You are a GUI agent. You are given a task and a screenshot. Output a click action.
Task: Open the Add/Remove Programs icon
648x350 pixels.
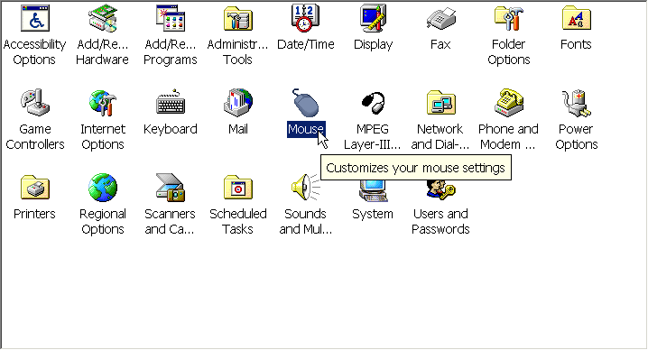[171, 18]
